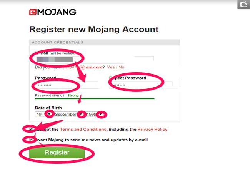Click the red Mojang emblem beside the wordmark

click(33, 12)
